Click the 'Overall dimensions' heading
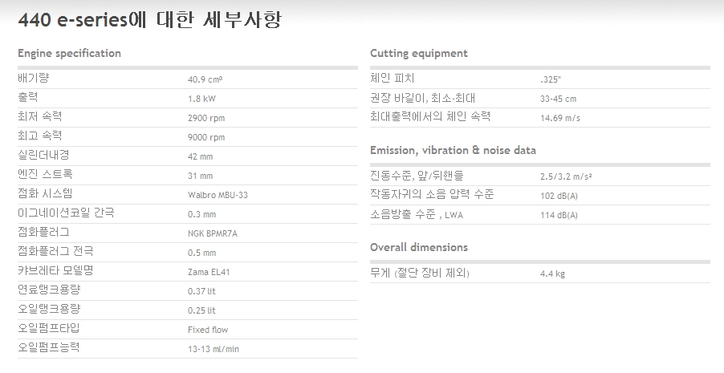This screenshot has height=373, width=724. 419,247
